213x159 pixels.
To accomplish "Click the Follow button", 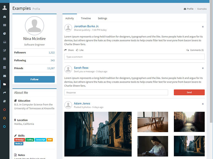I will (x=35, y=79).
